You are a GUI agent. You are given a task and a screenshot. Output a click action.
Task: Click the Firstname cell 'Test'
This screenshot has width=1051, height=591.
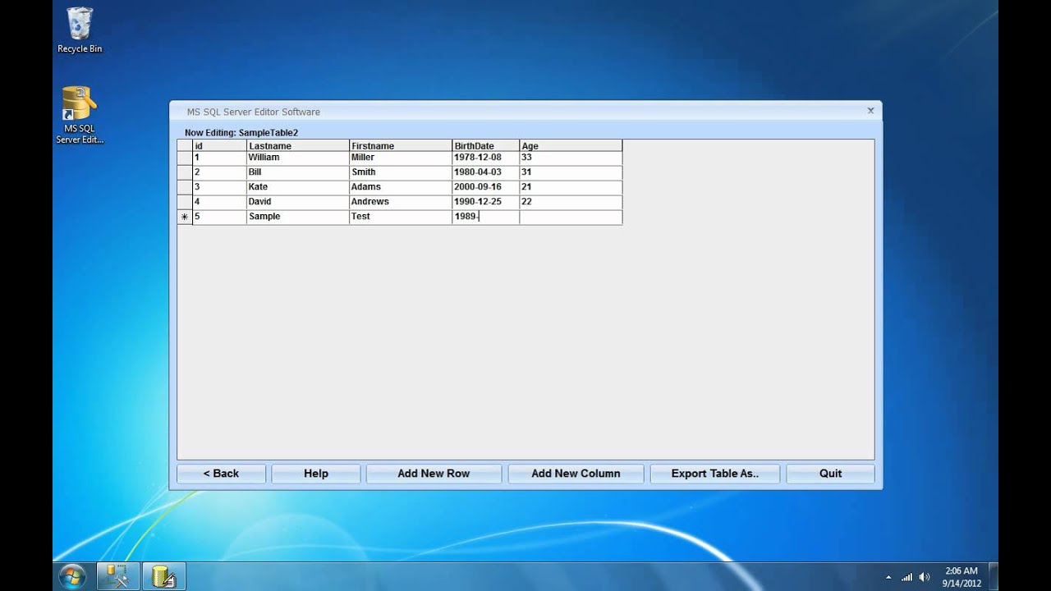(401, 217)
